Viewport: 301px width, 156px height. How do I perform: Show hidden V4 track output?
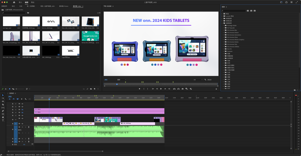click(x=22, y=113)
